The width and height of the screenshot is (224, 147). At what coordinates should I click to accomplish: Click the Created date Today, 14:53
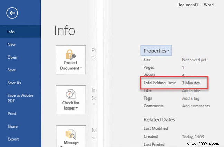point(193,137)
